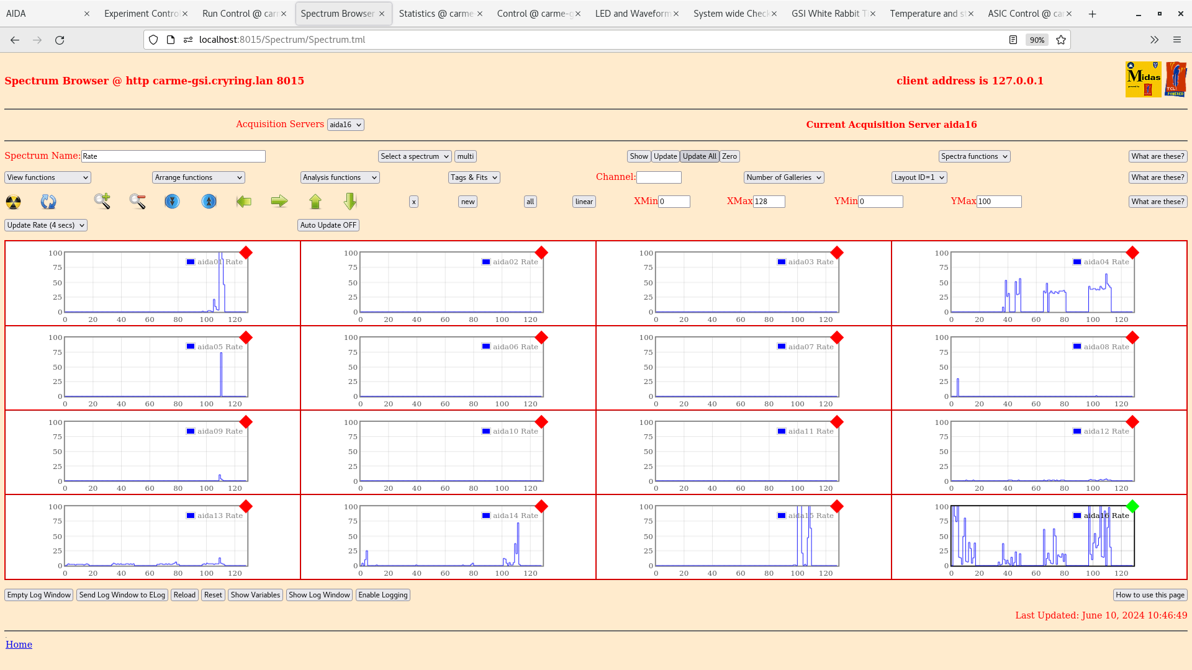Click the green navigation arrow icon
Viewport: 1192px width, 670px height.
coord(278,200)
